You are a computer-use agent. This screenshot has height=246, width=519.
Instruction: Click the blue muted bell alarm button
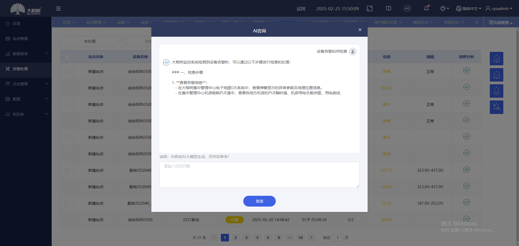[x=497, y=107]
